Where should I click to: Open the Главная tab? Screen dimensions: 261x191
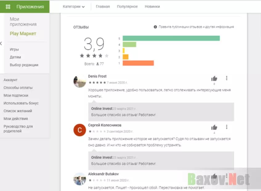click(103, 6)
